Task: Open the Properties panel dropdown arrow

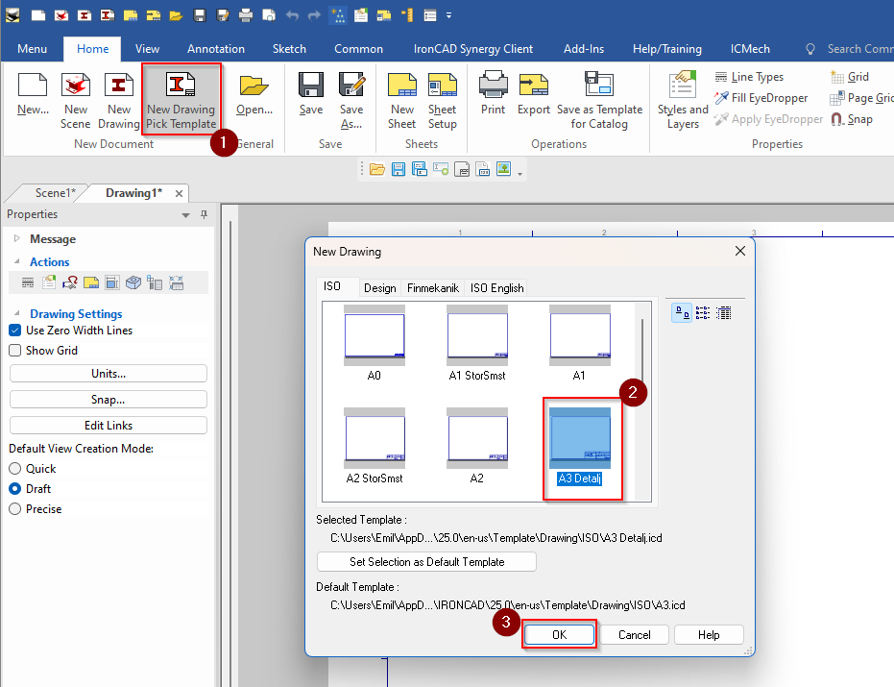Action: coord(186,215)
